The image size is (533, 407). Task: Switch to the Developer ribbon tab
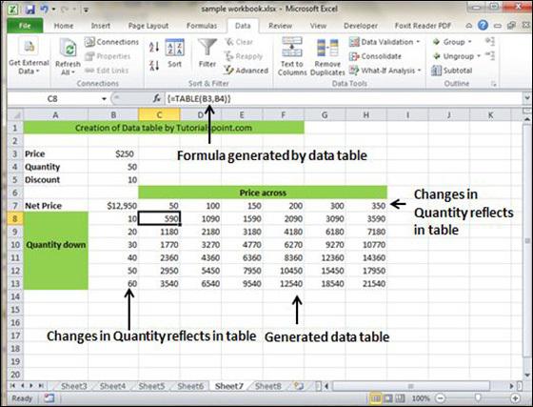pyautogui.click(x=361, y=26)
